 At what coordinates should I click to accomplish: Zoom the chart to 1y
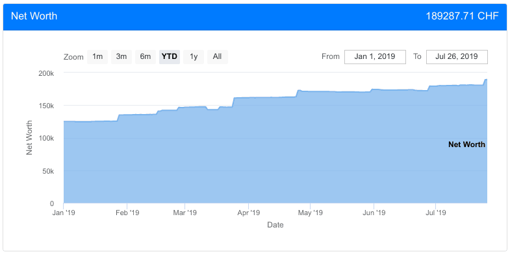click(x=194, y=57)
